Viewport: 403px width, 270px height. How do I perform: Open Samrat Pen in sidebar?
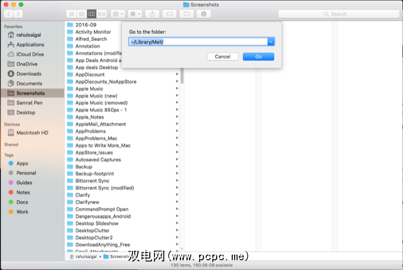pos(29,103)
